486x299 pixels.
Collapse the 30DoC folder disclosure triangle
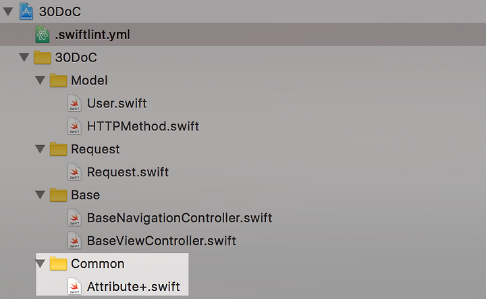24,57
